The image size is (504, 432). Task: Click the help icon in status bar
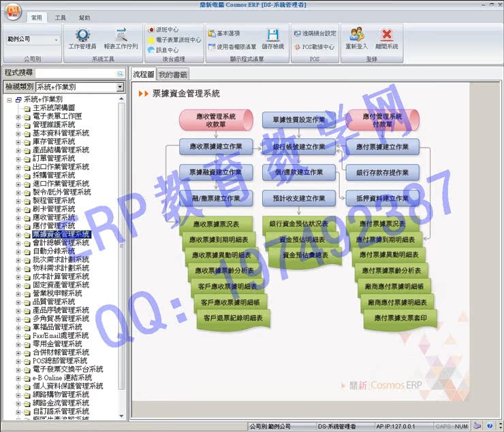tap(490, 426)
